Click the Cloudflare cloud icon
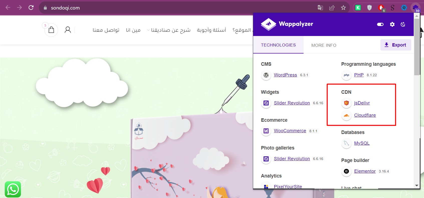This screenshot has height=198, width=424. pos(346,115)
